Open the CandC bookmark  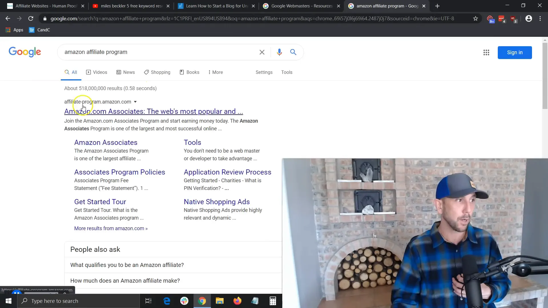click(40, 30)
